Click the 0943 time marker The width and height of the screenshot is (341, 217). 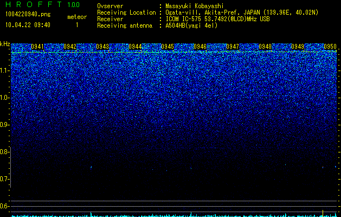(102, 47)
